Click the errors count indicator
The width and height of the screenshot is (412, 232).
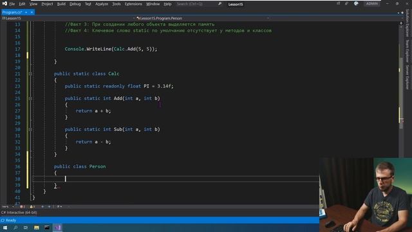[23, 207]
